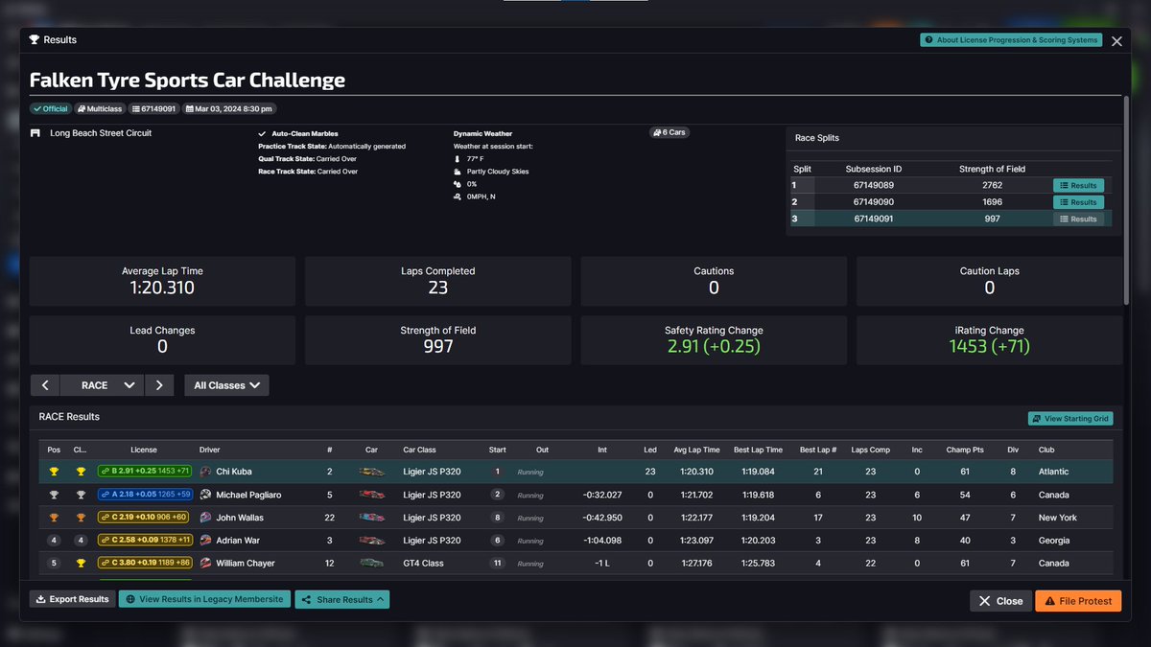Close the Results dialog with the X

1116,41
